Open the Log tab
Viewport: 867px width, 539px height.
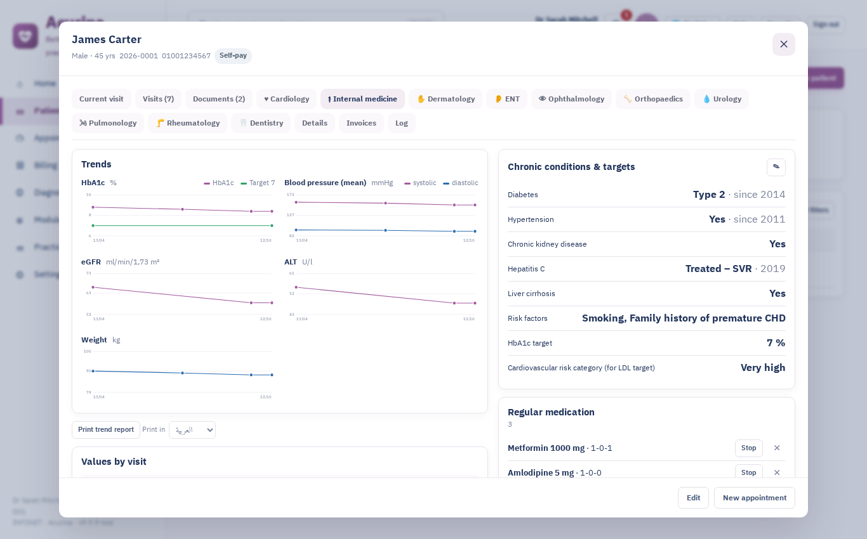402,123
